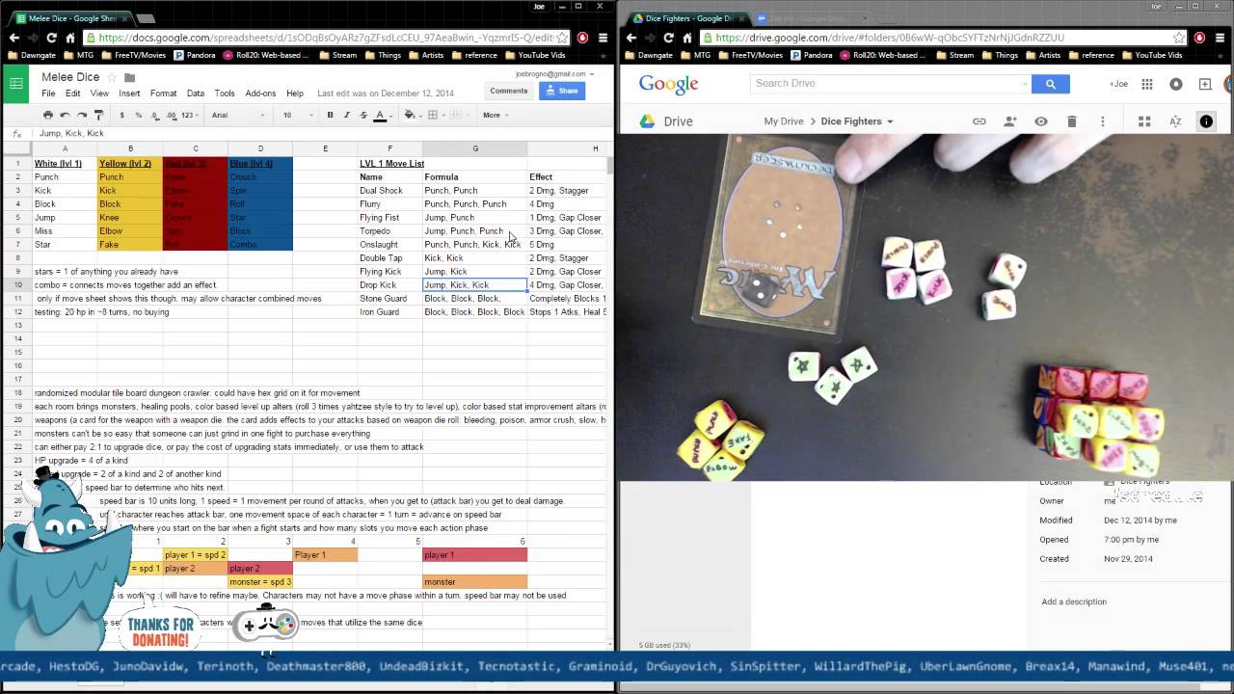Star the Melee Dice spreadsheet
1234x694 pixels.
pyautogui.click(x=113, y=77)
